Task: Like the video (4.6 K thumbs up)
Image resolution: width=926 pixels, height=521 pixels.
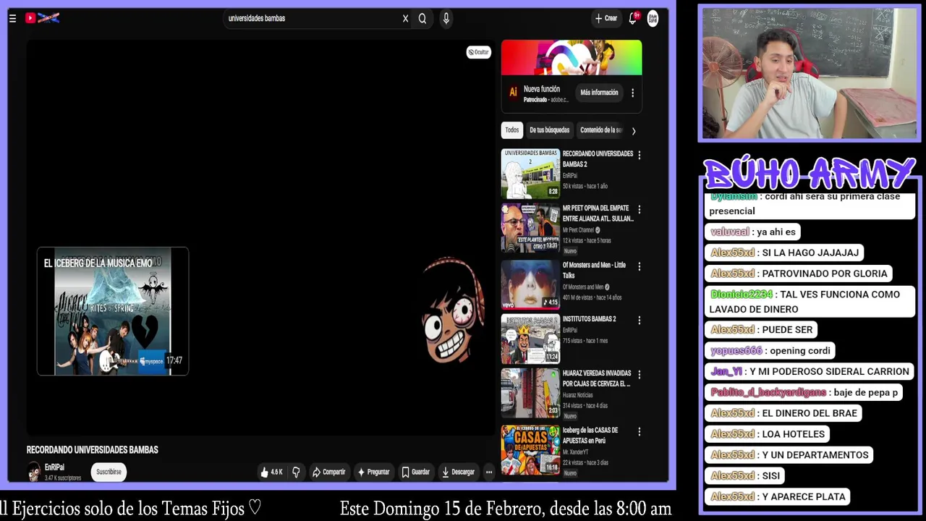Action: click(x=271, y=472)
